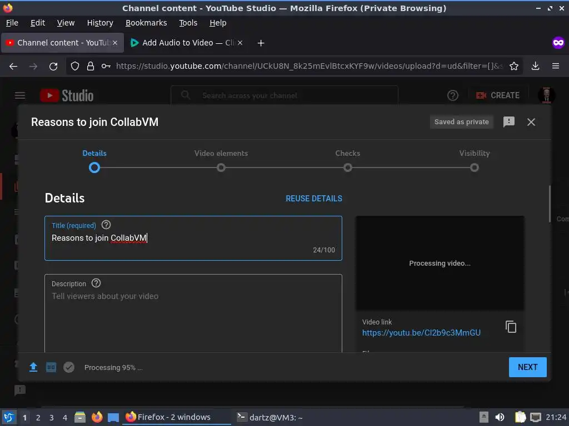
Task: Close the upload dialog with the X
Action: coord(531,122)
